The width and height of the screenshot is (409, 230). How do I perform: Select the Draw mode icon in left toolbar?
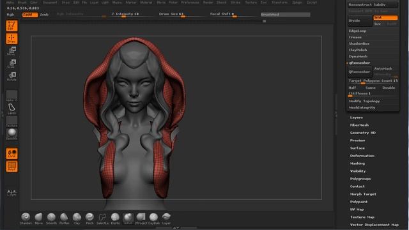[12, 38]
